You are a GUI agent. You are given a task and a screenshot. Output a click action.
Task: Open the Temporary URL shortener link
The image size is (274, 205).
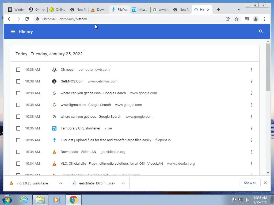tap(80, 128)
